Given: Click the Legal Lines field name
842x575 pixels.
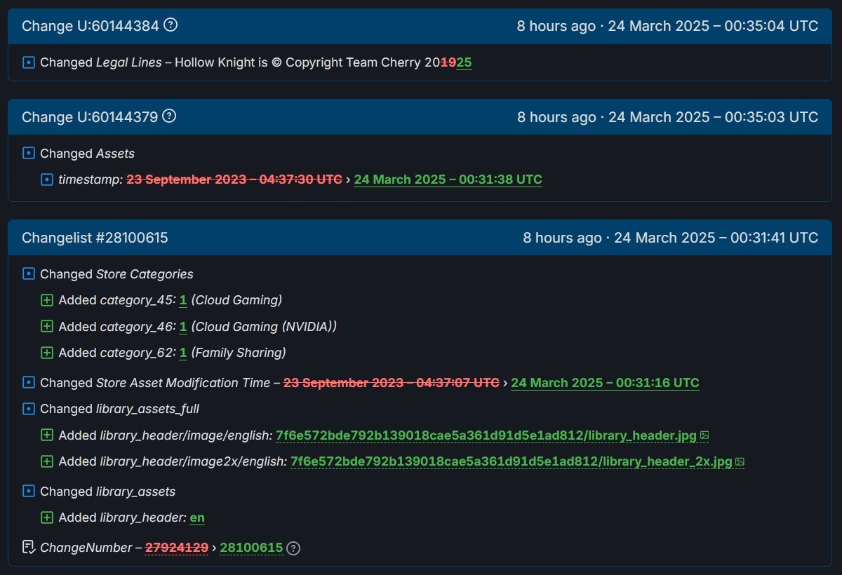Looking at the screenshot, I should (128, 62).
